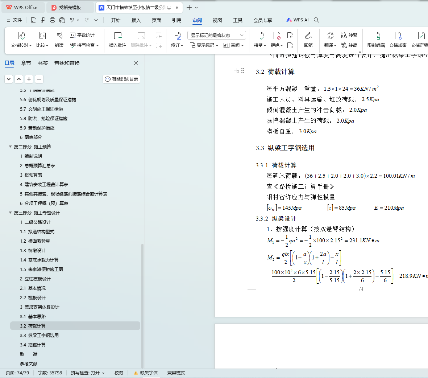This screenshot has height=378, width=428.
Task: Click the Print icon in quick toolbar
Action: [x=53, y=20]
